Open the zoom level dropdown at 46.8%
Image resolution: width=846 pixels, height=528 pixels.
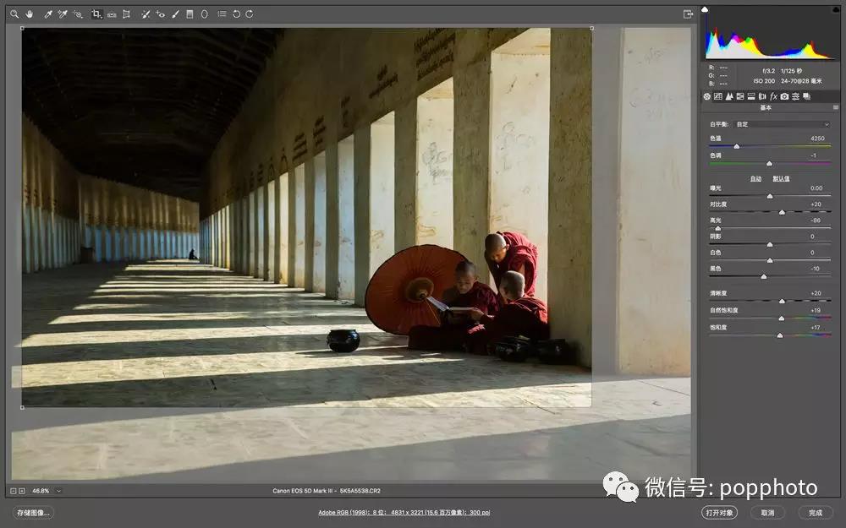[58, 491]
